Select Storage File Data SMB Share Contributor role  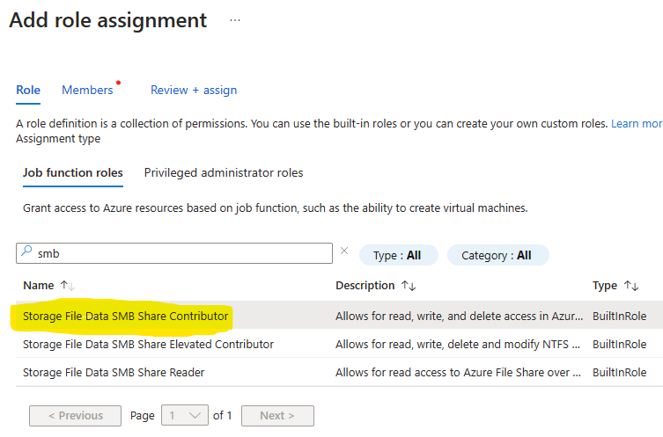[x=126, y=317]
